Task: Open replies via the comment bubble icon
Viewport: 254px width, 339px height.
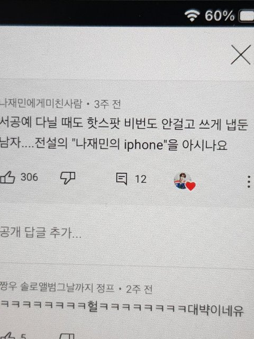Action: 122,179
